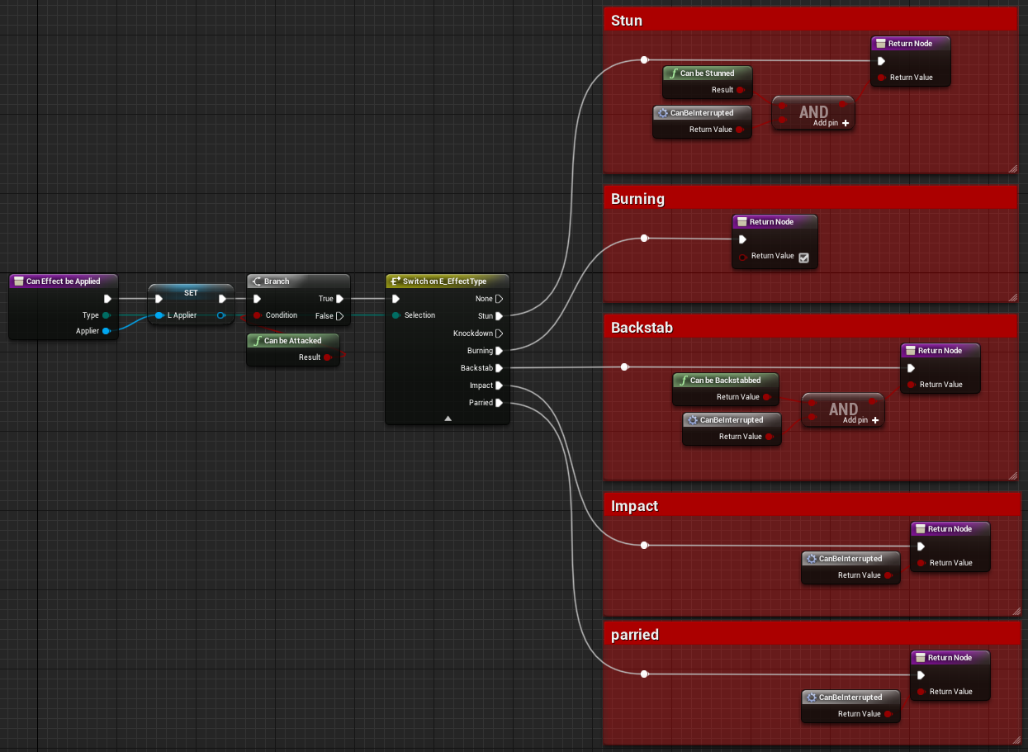Viewport: 1028px width, 752px height.
Task: Click the Branch node's False execution pin
Action: tap(339, 316)
